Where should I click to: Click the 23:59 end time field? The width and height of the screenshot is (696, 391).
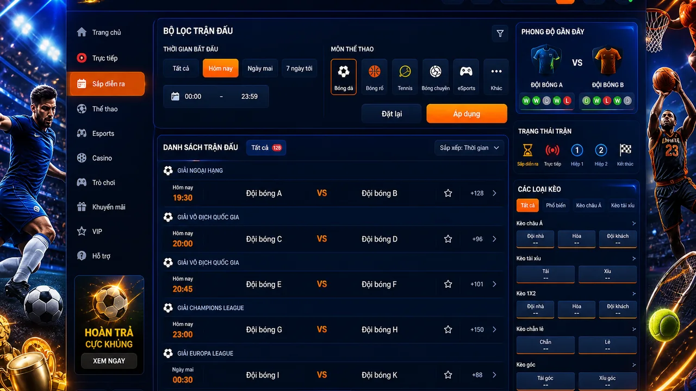250,97
